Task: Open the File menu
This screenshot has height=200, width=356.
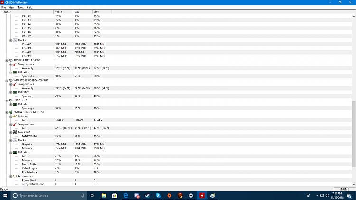Action: (x=4, y=7)
